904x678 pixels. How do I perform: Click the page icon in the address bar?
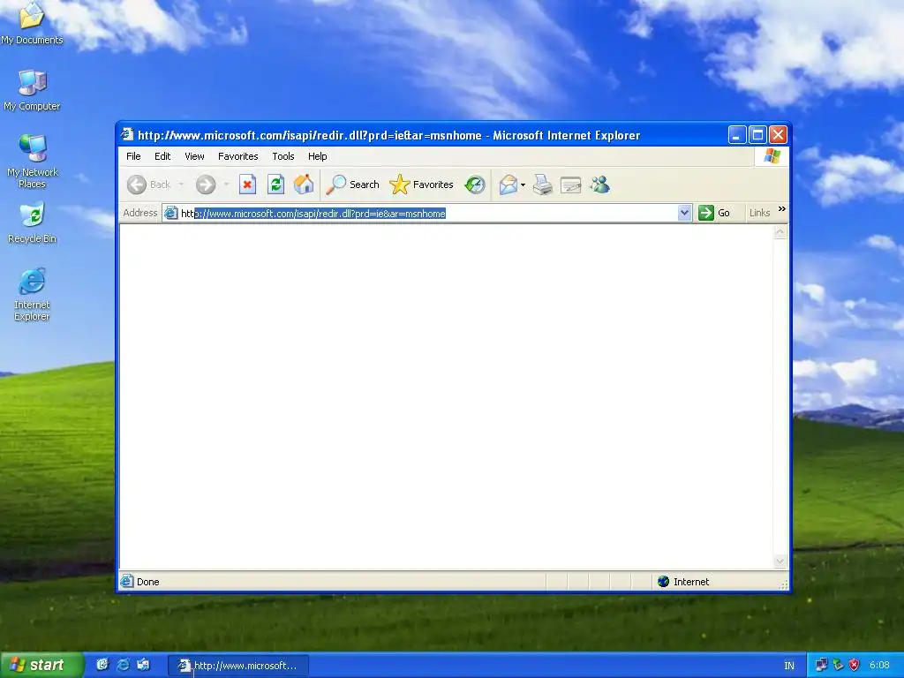pos(170,214)
